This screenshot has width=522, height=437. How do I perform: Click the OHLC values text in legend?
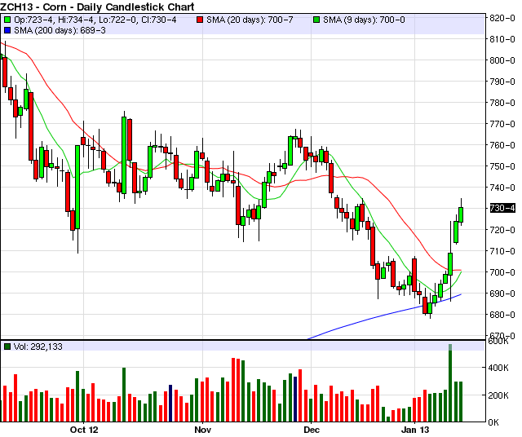95,20
